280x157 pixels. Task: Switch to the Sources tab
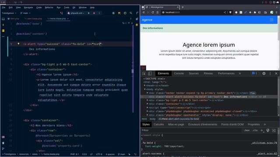tap(194, 73)
